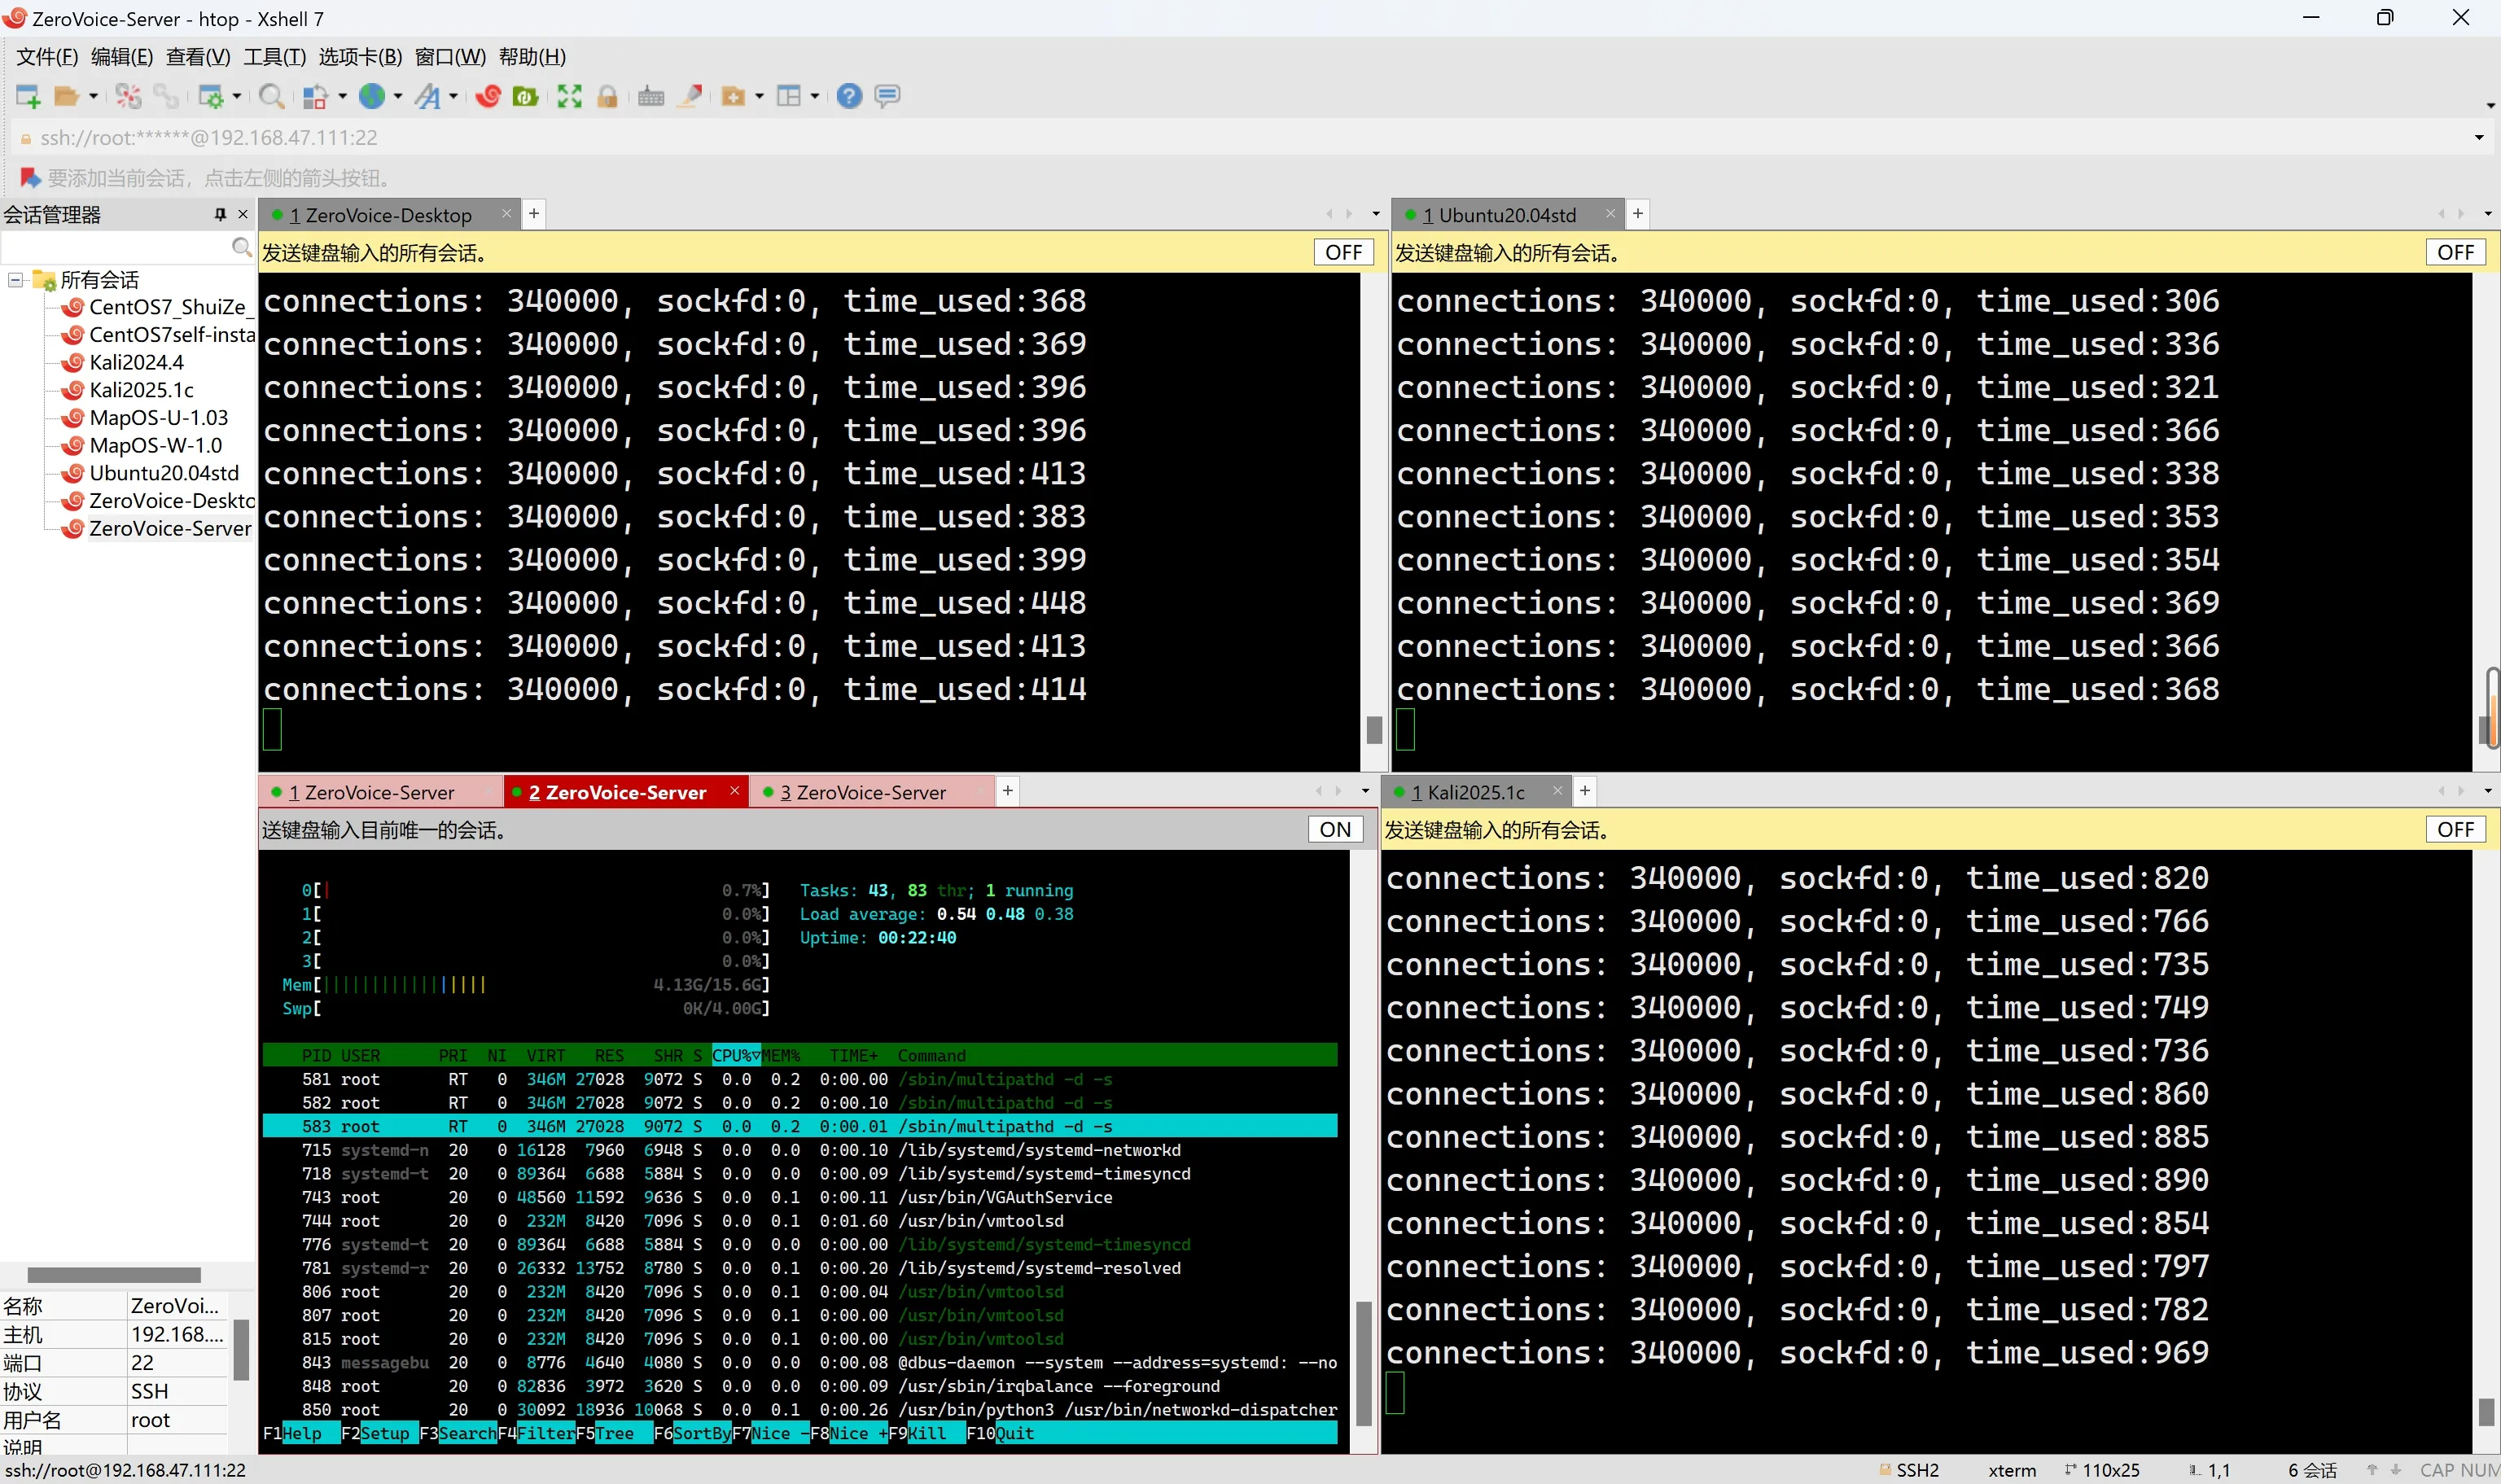
Task: Click the session manager horizontal scrollbar
Action: 114,1275
